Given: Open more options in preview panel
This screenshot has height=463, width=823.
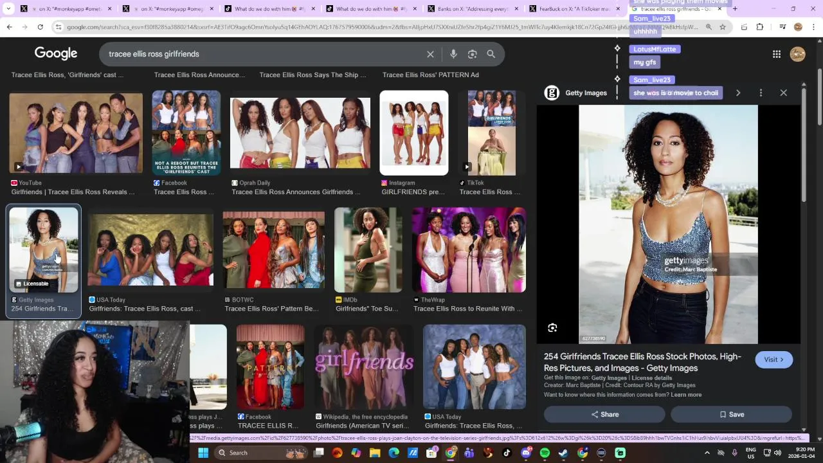Looking at the screenshot, I should [761, 93].
